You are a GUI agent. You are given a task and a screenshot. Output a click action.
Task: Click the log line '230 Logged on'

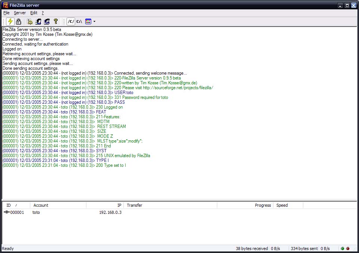(63, 107)
